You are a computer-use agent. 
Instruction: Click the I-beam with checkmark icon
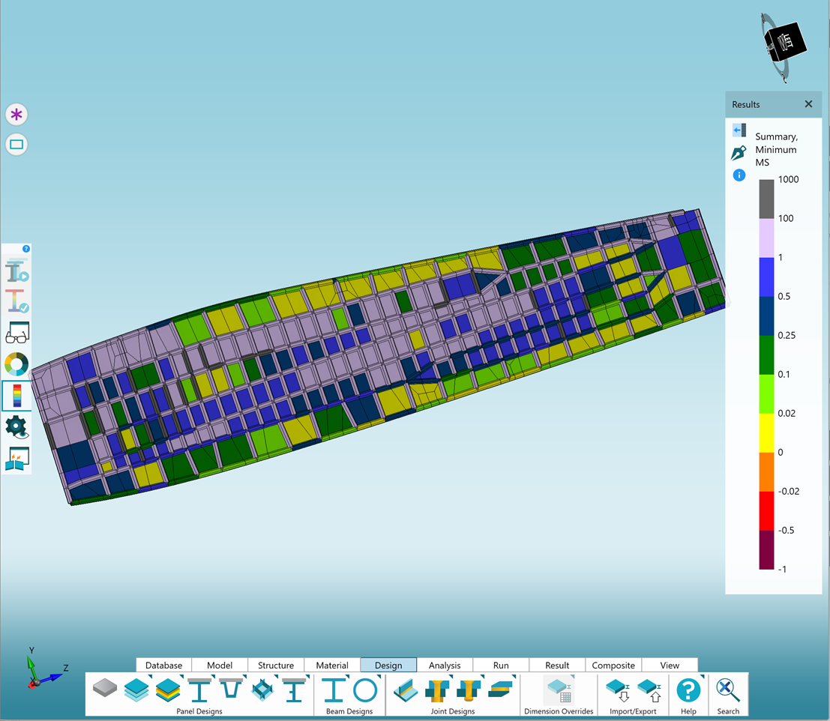[x=17, y=301]
